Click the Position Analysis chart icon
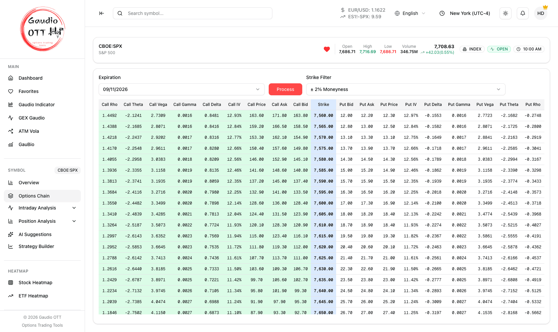The height and width of the screenshot is (332, 558). pos(11,221)
